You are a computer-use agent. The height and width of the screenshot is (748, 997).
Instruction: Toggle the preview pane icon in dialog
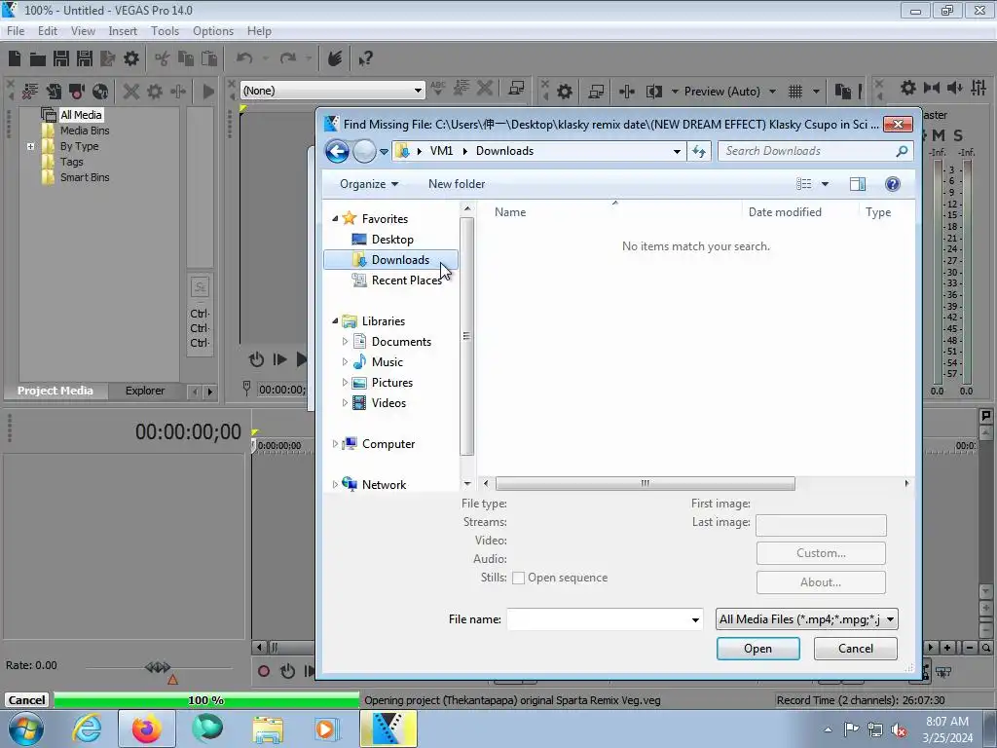(857, 184)
